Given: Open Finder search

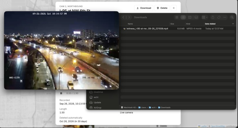Looking at the screenshot, I should pos(232,17).
